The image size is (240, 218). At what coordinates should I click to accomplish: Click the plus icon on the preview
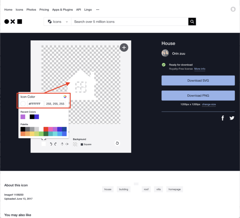[x=124, y=48]
